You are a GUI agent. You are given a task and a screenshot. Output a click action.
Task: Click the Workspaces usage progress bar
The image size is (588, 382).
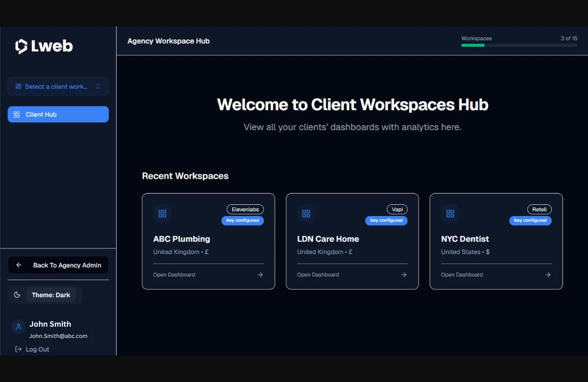[x=519, y=45]
